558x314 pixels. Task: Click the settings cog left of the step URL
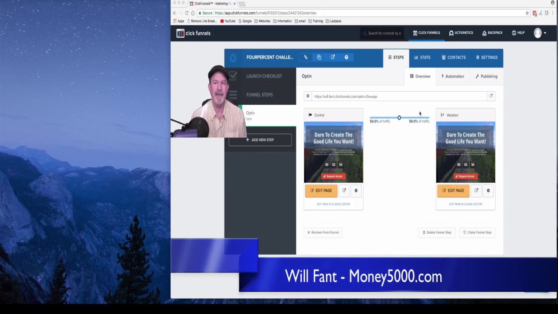pos(308,96)
